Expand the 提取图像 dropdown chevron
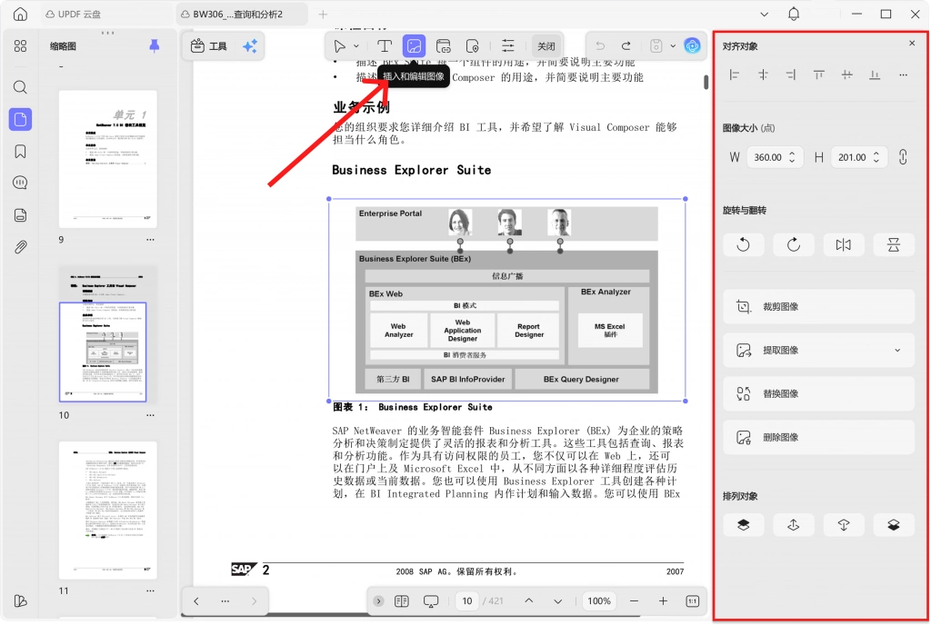This screenshot has width=931, height=625. (x=897, y=350)
